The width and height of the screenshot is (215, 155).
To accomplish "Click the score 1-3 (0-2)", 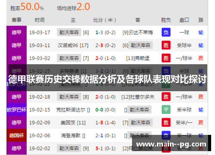I will click(105, 33).
